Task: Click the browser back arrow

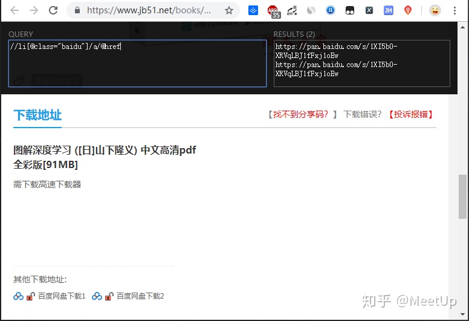Action: (15, 10)
